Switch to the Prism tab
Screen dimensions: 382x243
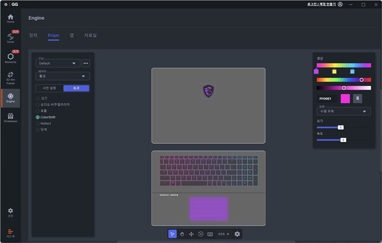point(53,36)
